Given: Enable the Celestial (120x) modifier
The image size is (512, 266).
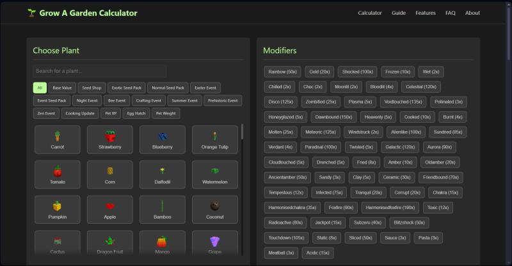Looking at the screenshot, I should click(420, 86).
